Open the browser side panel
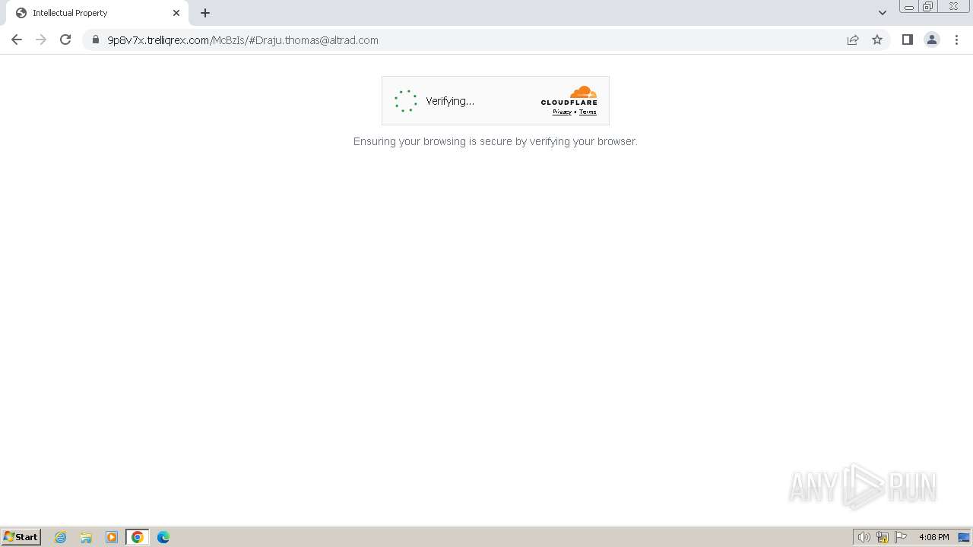 tap(907, 40)
